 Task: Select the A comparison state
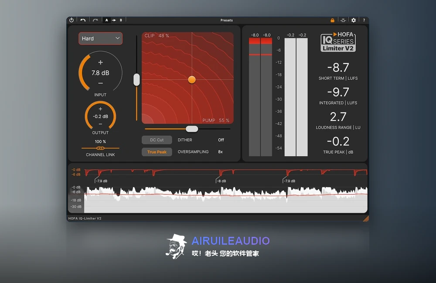106,20
